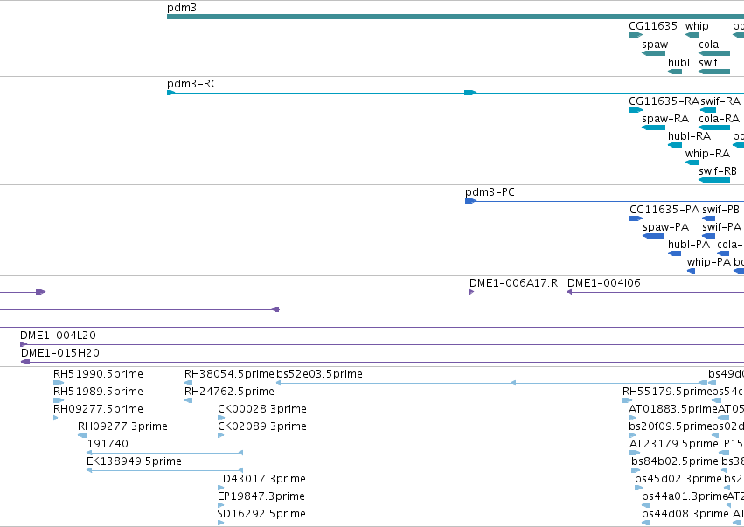This screenshot has height=527, width=744.
Task: Select the pdm3 gene bar
Action: tap(455, 17)
